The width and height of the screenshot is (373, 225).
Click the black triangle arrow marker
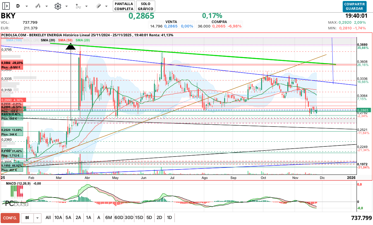coord(71,46)
